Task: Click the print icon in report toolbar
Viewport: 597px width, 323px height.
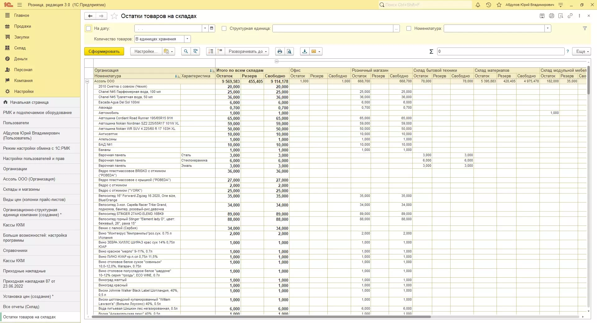Action: (x=280, y=52)
